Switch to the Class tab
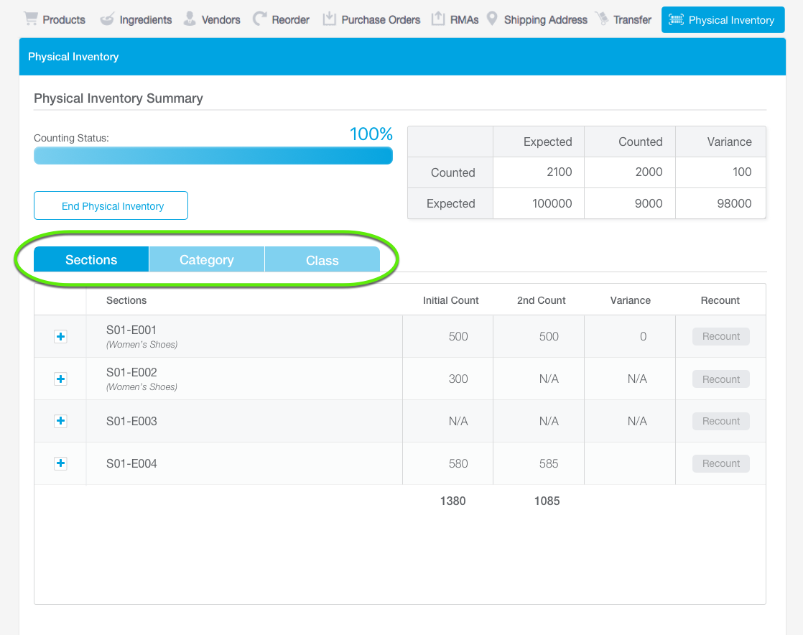803x635 pixels. tap(322, 259)
